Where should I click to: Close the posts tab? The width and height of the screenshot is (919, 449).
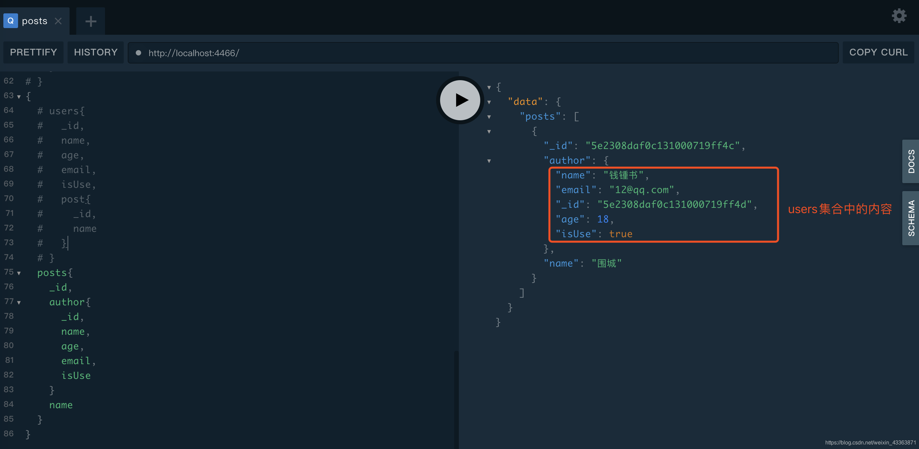pos(58,21)
